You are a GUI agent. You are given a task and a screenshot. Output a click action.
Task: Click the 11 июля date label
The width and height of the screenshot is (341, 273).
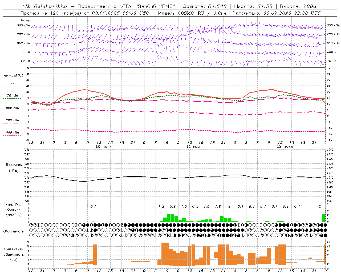click(194, 147)
